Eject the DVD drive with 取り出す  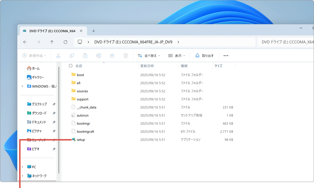[205, 55]
